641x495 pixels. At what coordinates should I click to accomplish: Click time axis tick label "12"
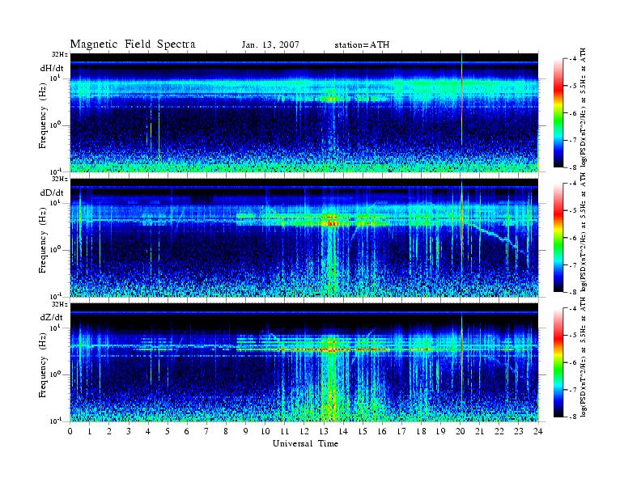click(x=304, y=431)
